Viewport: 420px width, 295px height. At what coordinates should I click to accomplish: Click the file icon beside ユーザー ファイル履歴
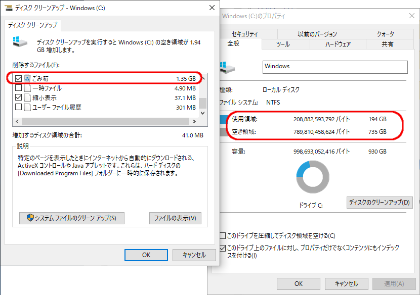(27, 108)
